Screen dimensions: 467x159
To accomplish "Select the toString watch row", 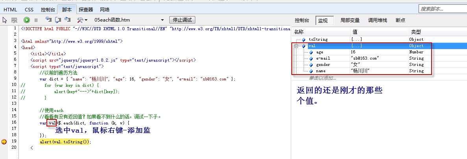I will click(380, 39).
